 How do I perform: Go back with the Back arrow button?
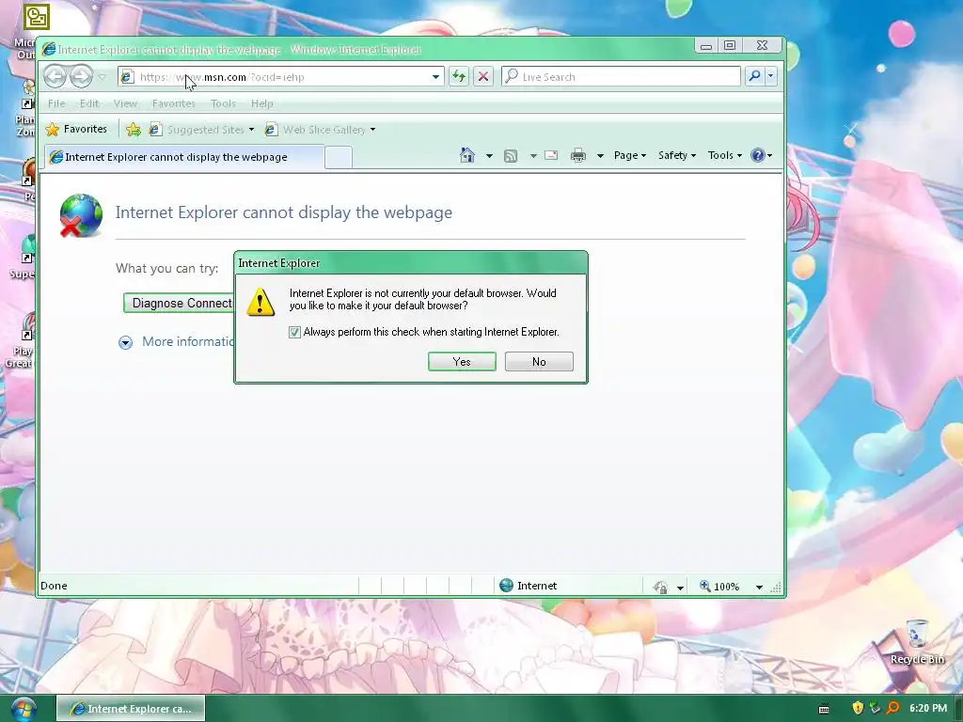coord(55,77)
